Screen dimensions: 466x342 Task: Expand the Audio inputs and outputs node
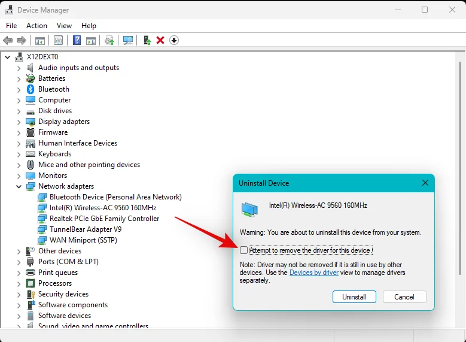click(19, 68)
